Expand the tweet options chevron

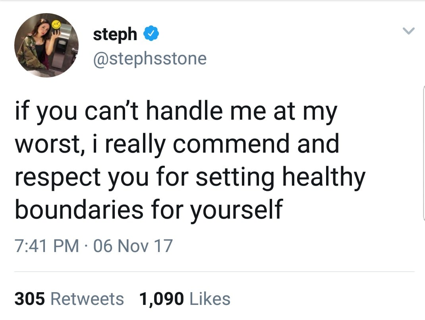coord(408,31)
